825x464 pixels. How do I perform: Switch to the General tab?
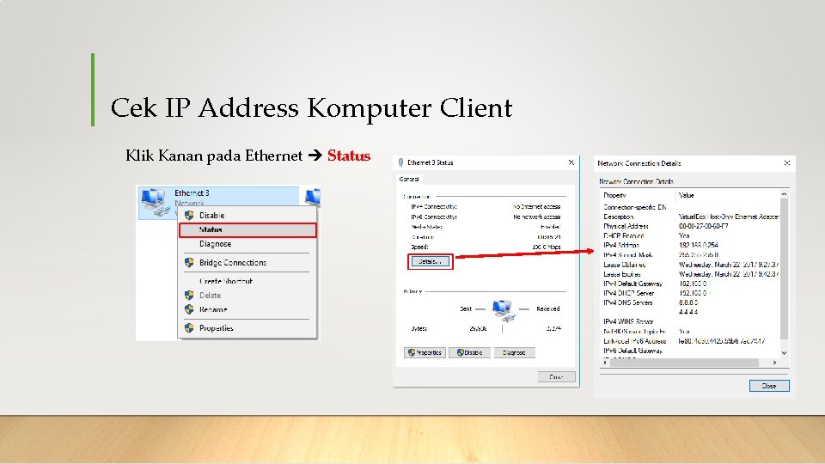pos(409,180)
